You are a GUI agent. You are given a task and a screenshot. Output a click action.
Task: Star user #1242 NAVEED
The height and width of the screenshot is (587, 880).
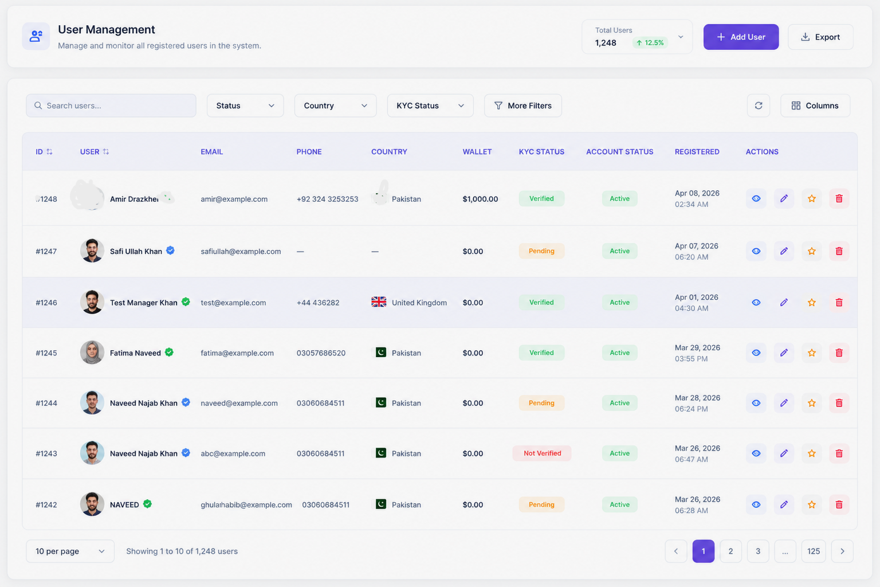click(x=812, y=504)
